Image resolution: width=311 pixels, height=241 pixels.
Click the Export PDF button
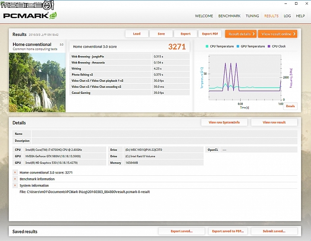click(210, 34)
